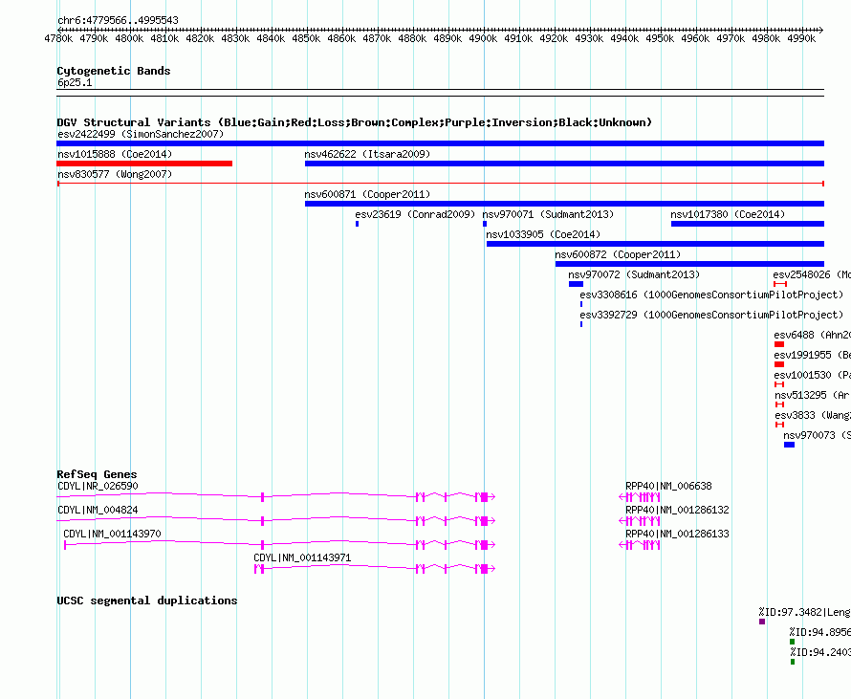Open the Cytogenetic Bands track title
This screenshot has width=851, height=699.
point(114,71)
